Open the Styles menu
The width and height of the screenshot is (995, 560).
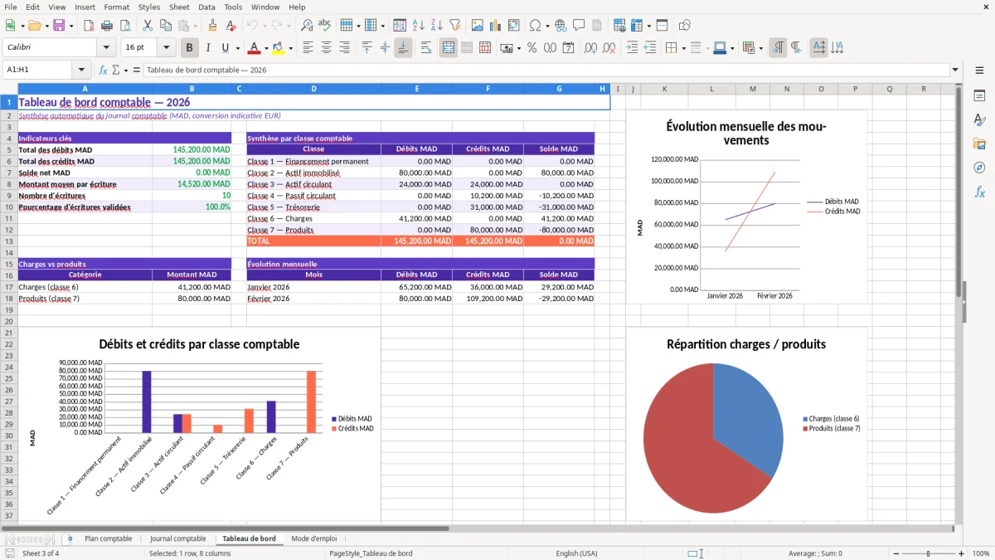point(149,7)
